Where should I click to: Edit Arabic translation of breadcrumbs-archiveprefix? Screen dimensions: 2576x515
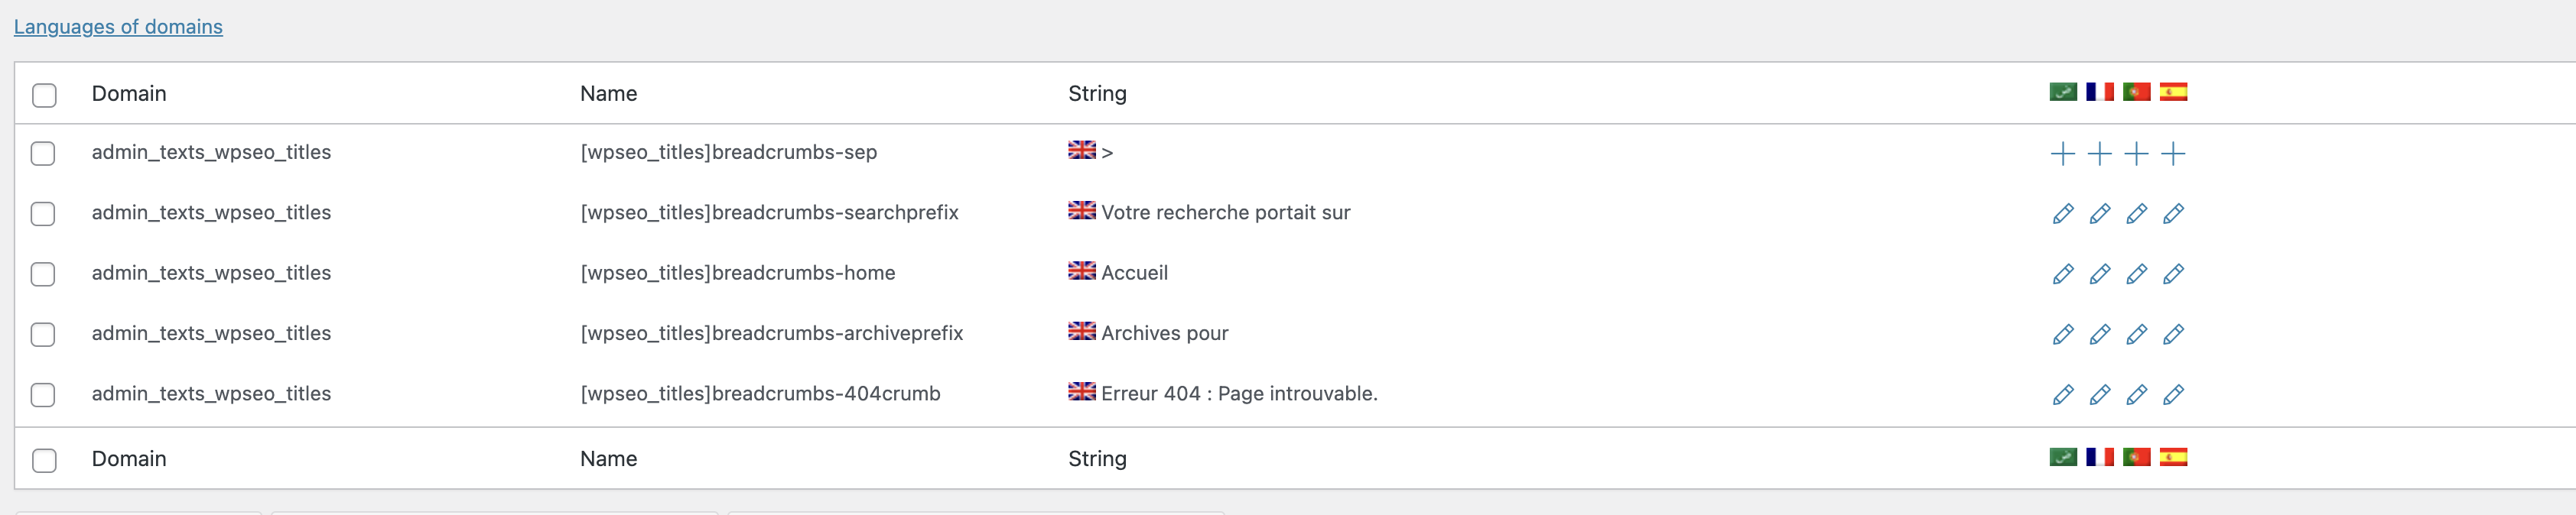(x=2062, y=335)
